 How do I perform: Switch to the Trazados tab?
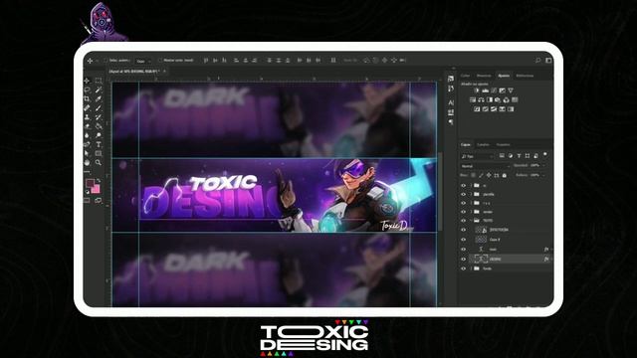(503, 144)
